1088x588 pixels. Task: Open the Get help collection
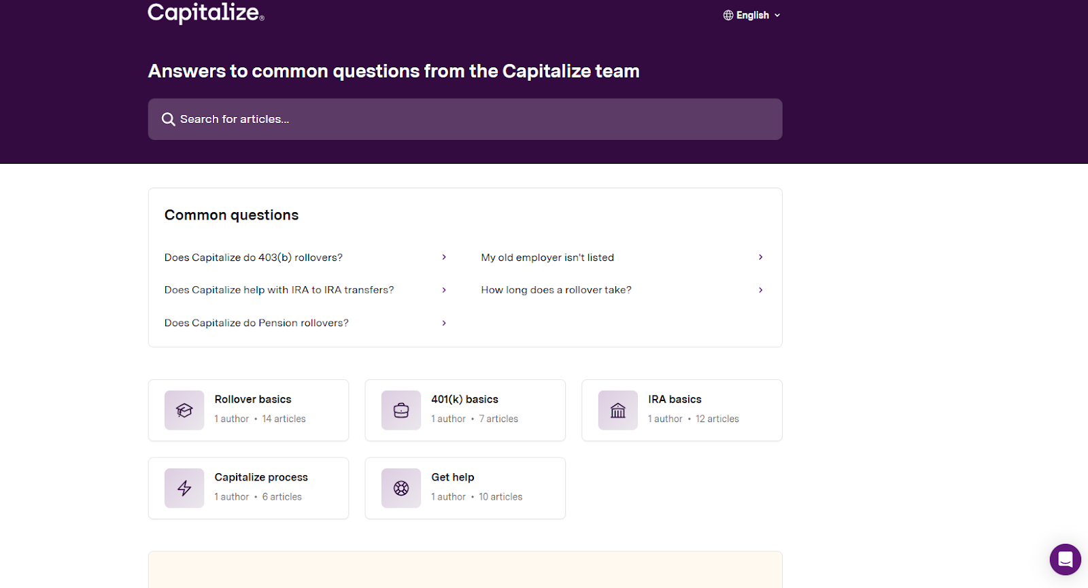coord(465,488)
